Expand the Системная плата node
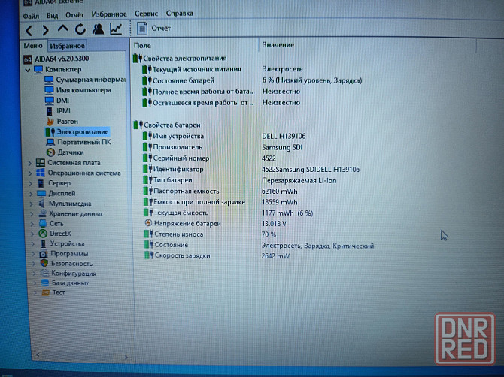 [30, 163]
